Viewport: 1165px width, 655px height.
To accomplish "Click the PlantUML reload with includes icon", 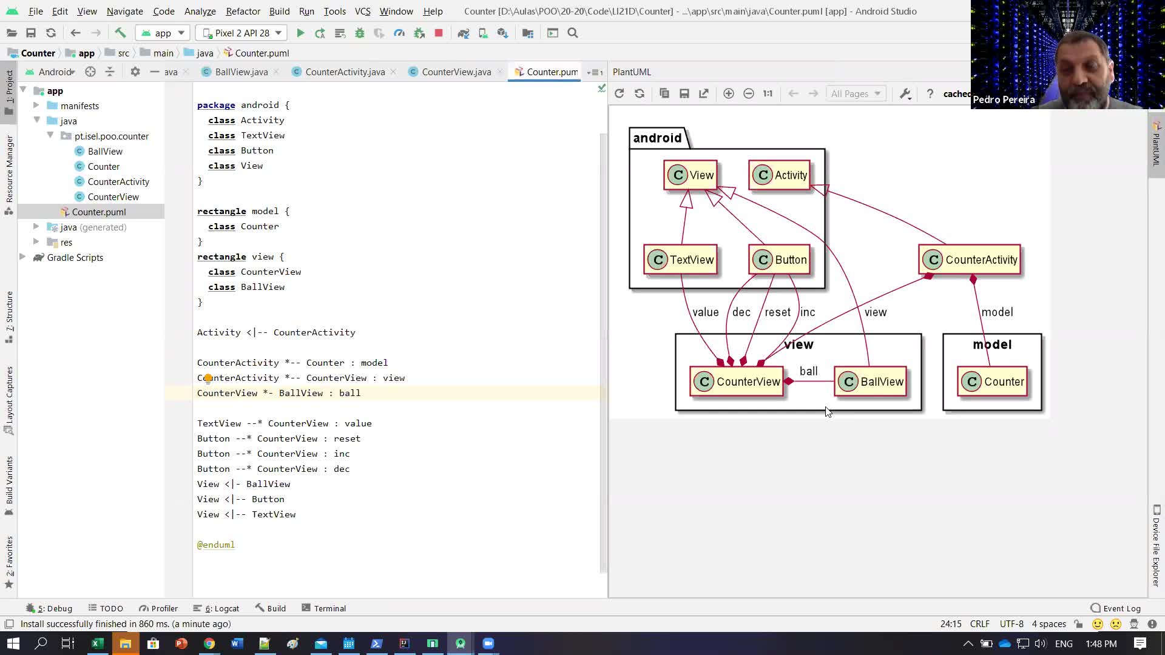I will tap(640, 93).
